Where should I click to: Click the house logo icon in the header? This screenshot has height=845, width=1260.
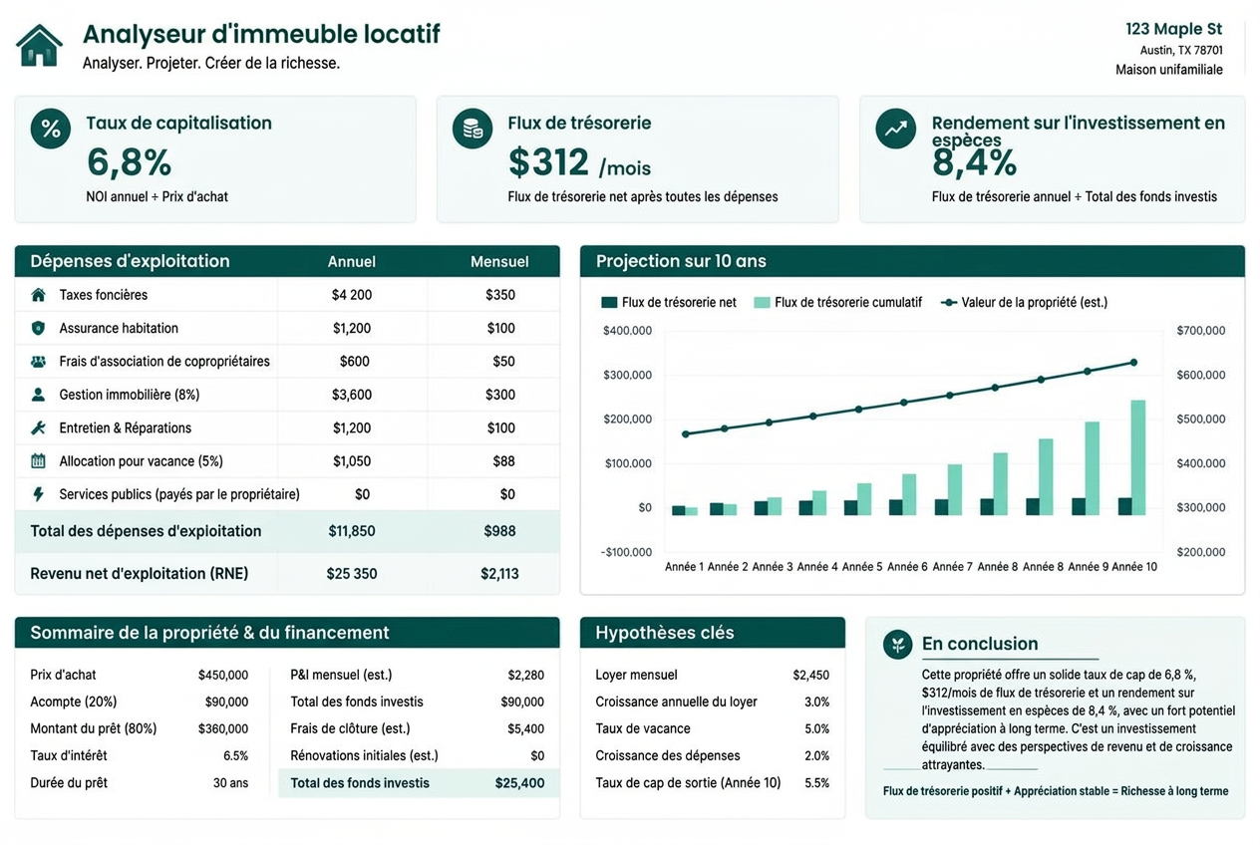tap(40, 46)
